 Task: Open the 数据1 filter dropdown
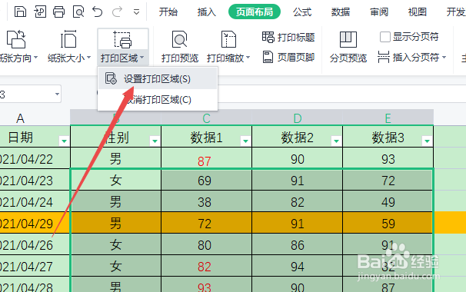(245, 141)
